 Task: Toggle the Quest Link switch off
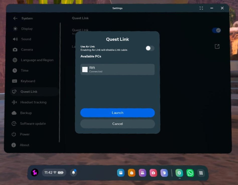(216, 30)
